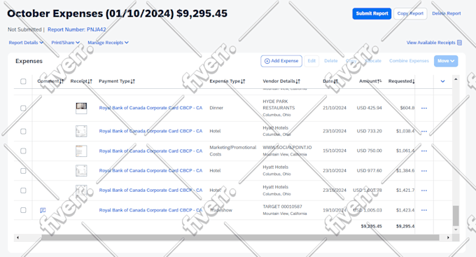Check the Dinner expense row checkbox
This screenshot has width=476, height=257.
[x=23, y=108]
